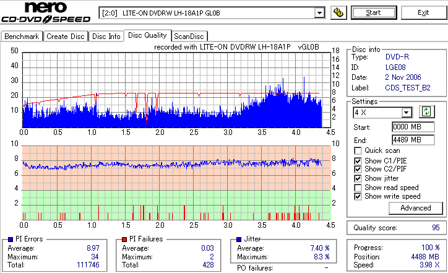Enable the Quick scan checkbox

click(x=358, y=150)
